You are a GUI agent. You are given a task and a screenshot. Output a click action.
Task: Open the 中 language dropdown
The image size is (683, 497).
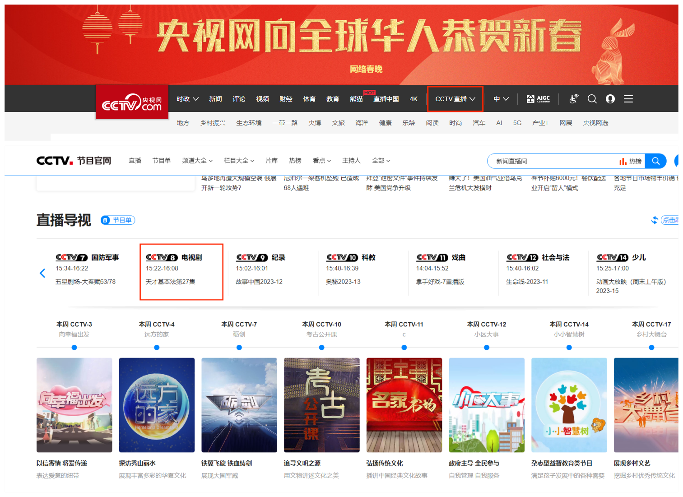point(501,99)
